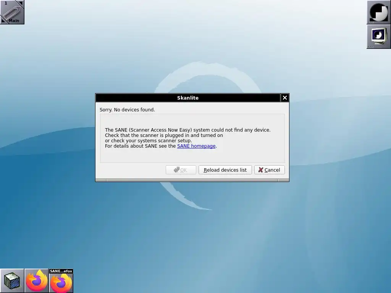Click the Reload devices list button
The image size is (391, 293).
(225, 170)
